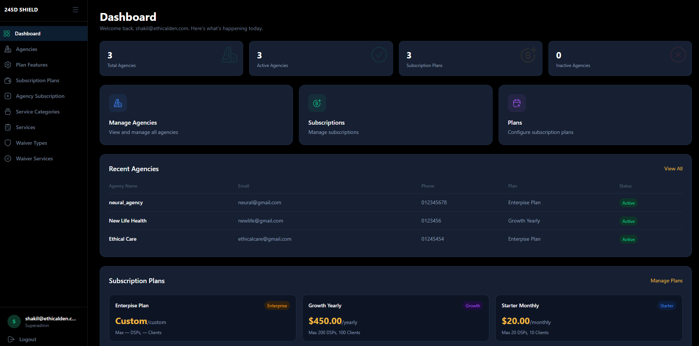Click shakil@ethicalden.c... user name in sidebar
The image size is (699, 346).
coord(51,318)
